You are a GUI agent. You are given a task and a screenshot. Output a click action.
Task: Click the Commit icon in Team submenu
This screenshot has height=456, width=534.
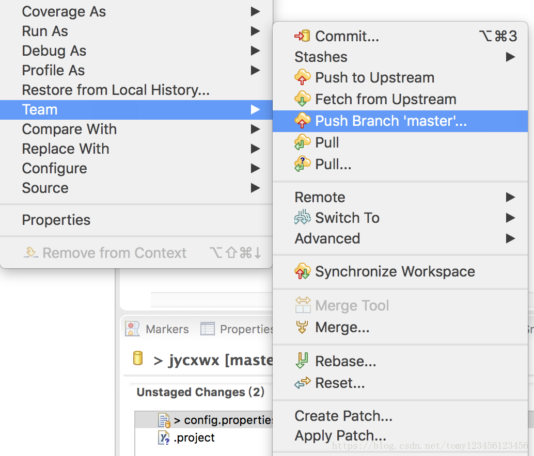coord(302,36)
